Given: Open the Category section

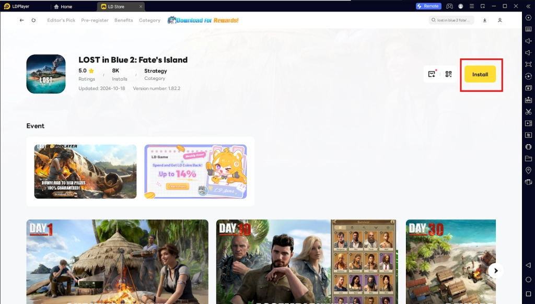Looking at the screenshot, I should pos(149,20).
